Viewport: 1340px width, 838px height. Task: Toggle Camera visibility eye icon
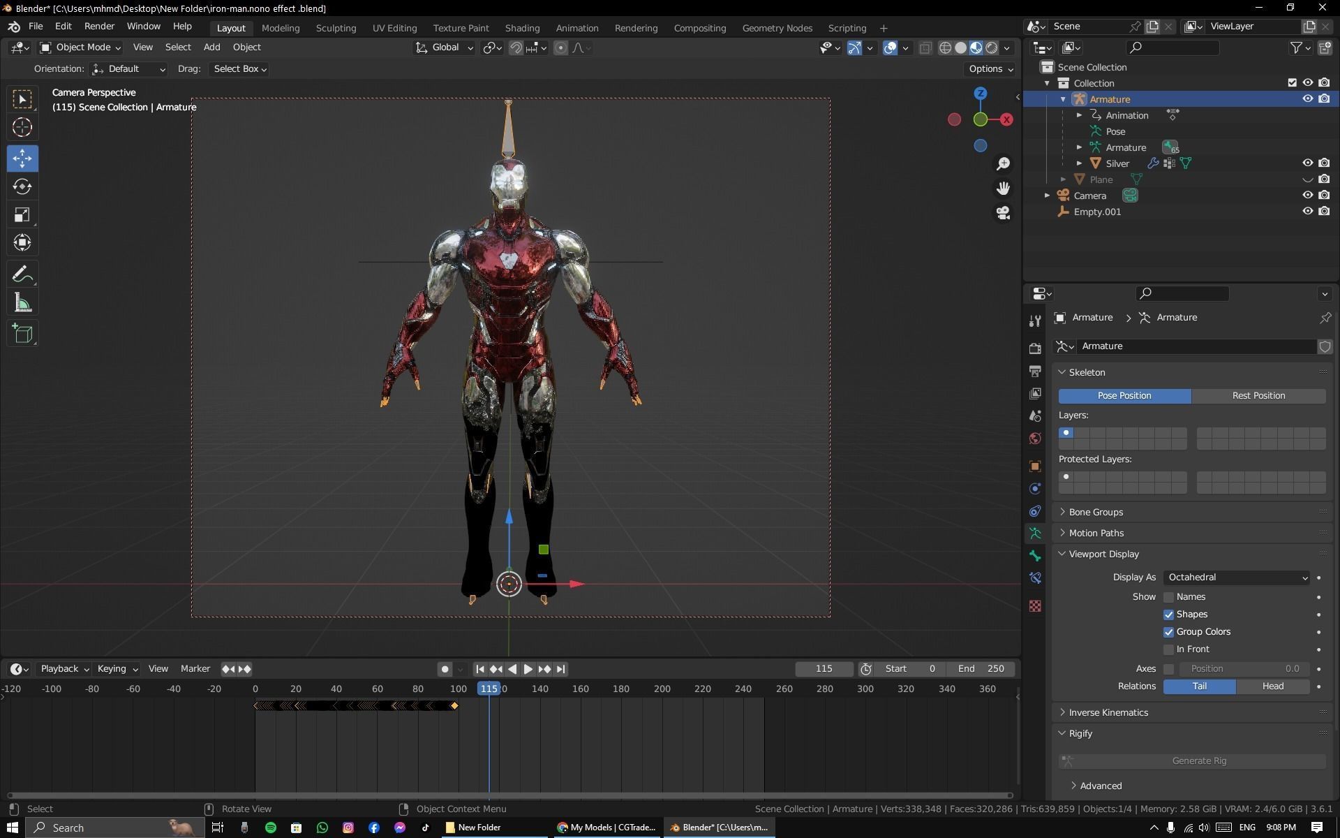click(x=1307, y=196)
